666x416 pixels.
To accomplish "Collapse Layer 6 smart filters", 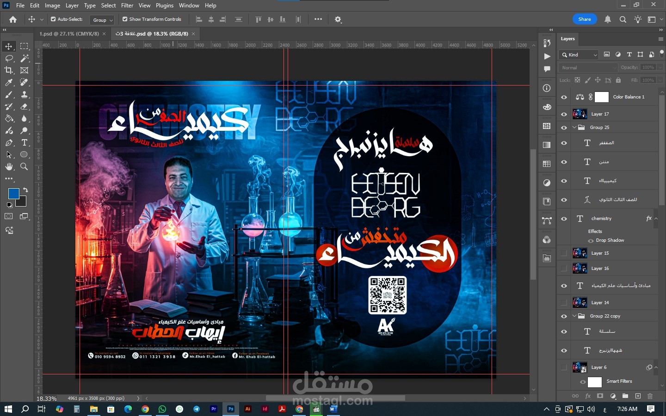I will coord(656,367).
